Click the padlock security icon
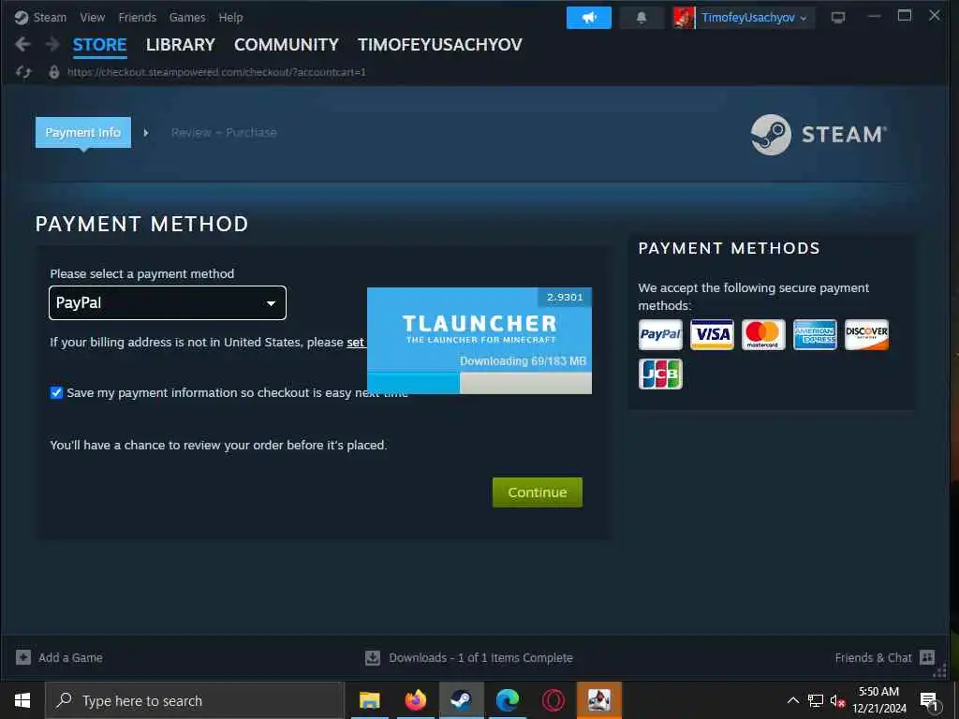 53,72
